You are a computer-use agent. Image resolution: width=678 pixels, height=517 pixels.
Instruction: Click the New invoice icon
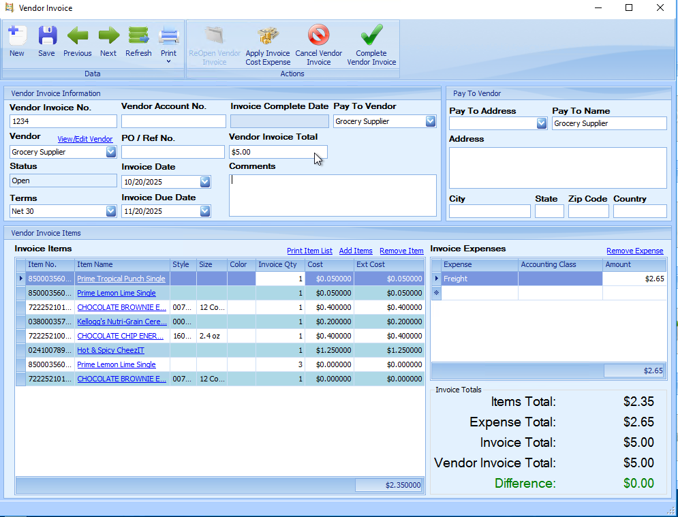coord(17,36)
